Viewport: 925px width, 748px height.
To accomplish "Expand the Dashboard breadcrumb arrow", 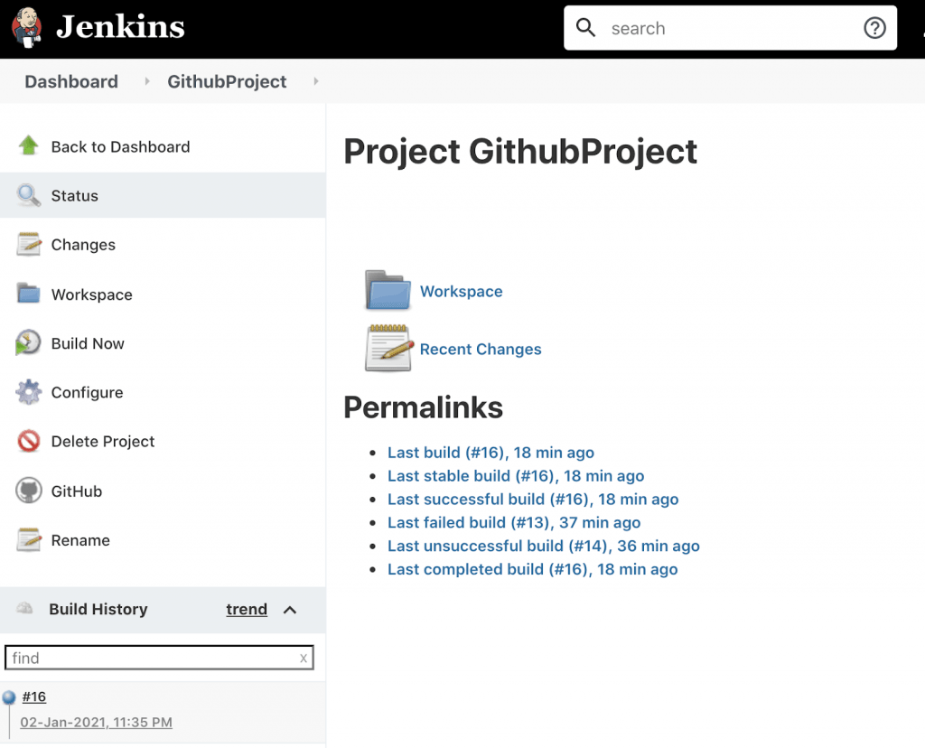I will [147, 81].
